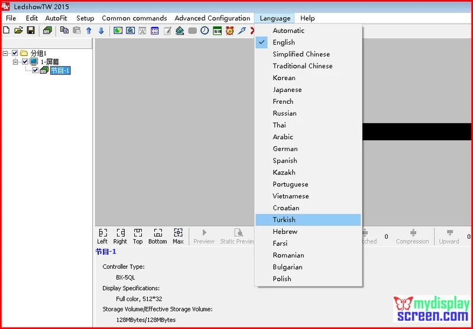Viewport: 473px width, 329px height.
Task: Move item up with the blue up arrow
Action: tap(89, 31)
